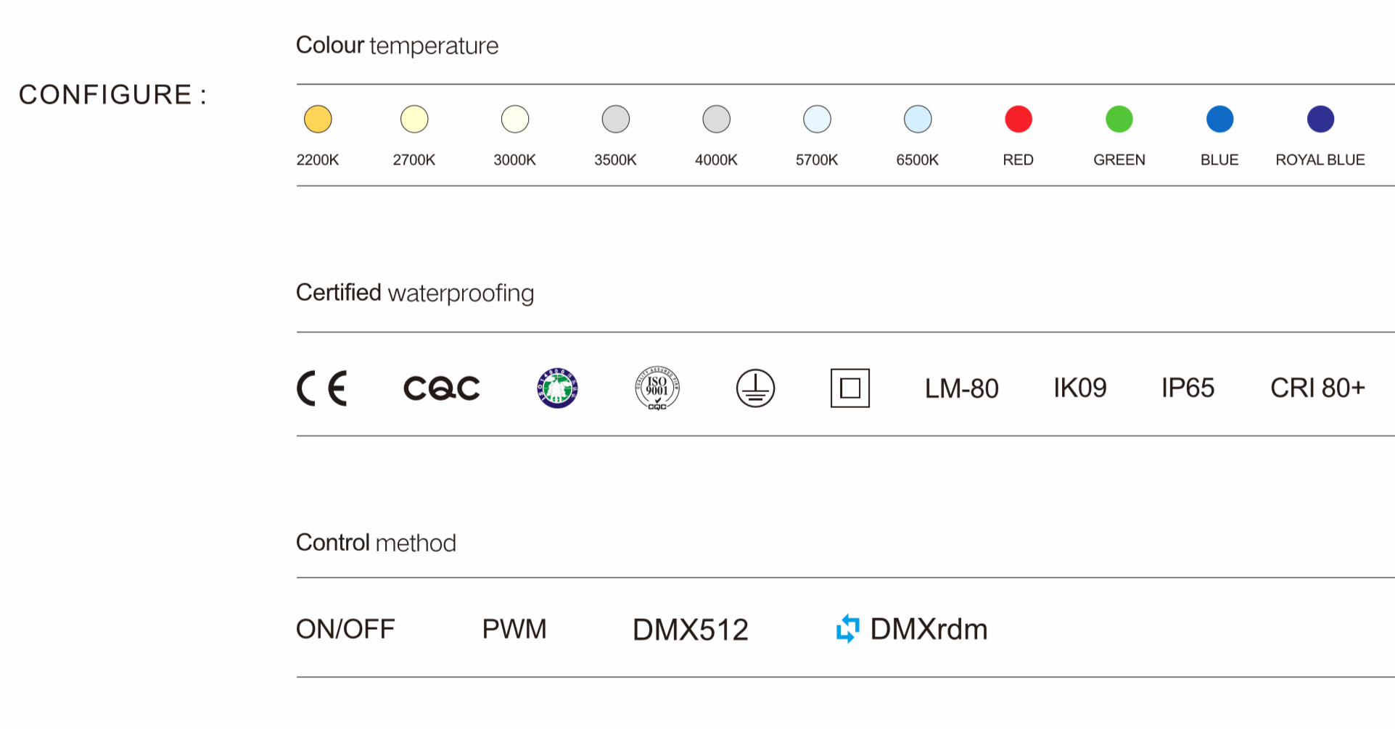Choose the ROYAL BLUE colour swatch
1395x729 pixels.
click(x=1320, y=120)
